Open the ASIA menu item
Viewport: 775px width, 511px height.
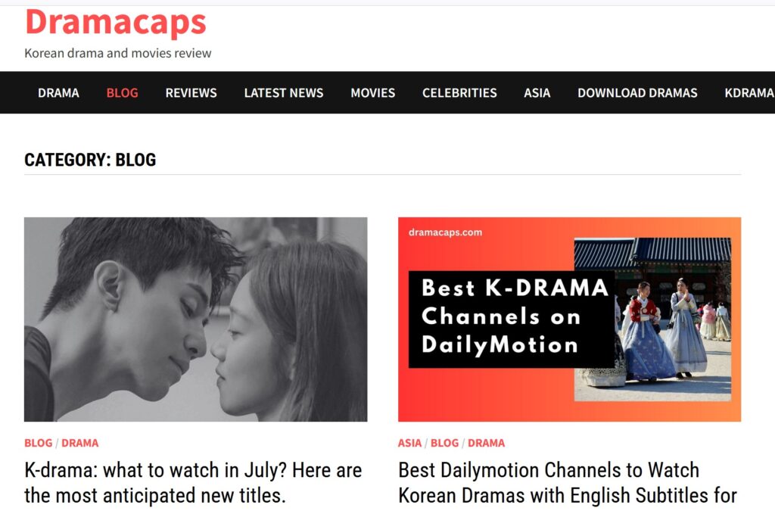click(x=537, y=93)
